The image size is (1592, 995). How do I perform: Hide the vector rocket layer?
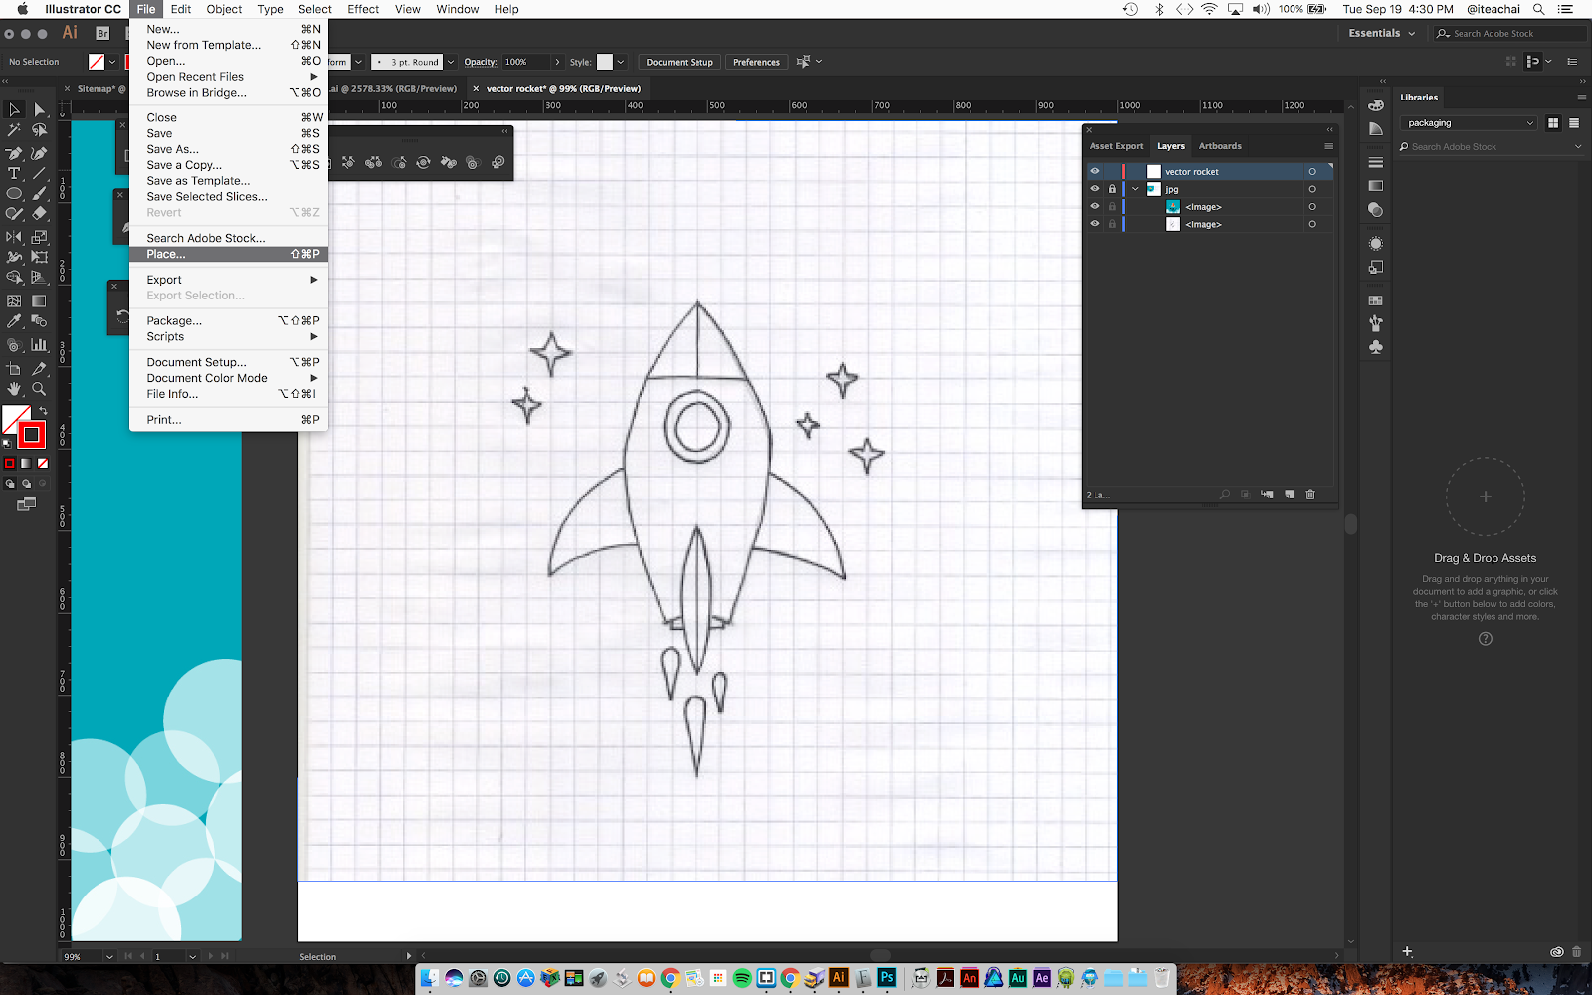1094,171
